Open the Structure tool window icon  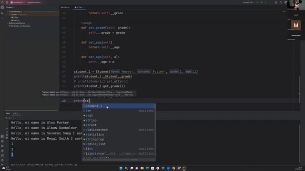[2, 13]
